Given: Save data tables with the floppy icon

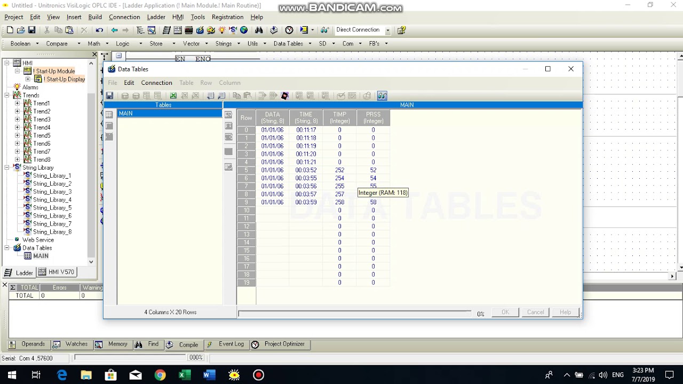Looking at the screenshot, I should click(x=109, y=95).
